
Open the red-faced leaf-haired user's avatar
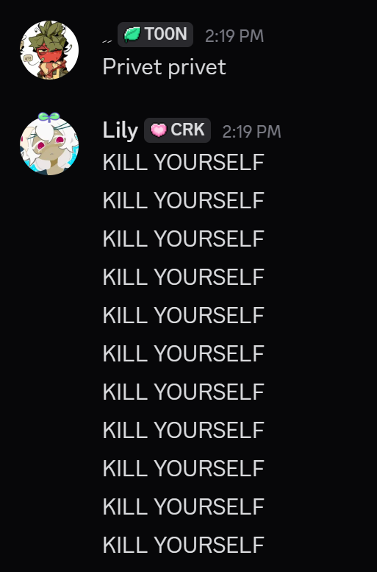(49, 50)
